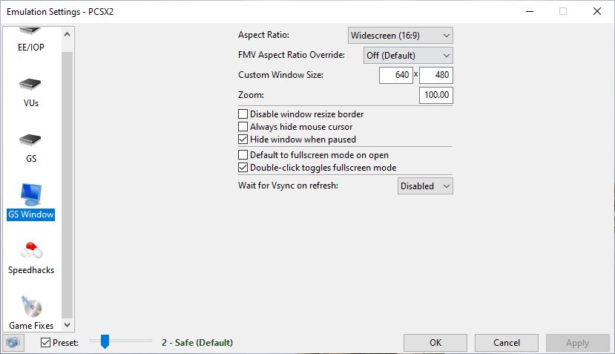Select the GS Window monitor icon
615x354 pixels.
[x=31, y=194]
